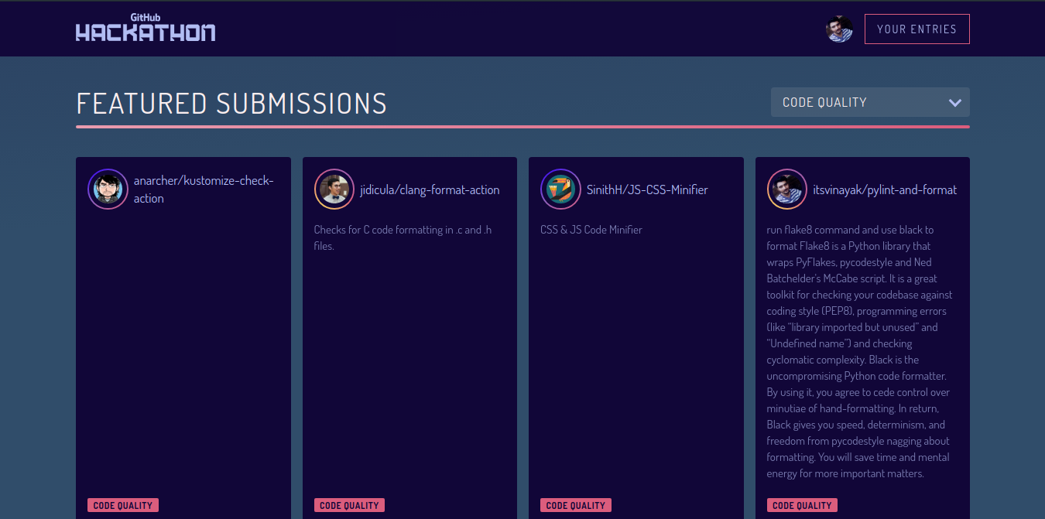Click the GitHub Hackathon logo
The height and width of the screenshot is (519, 1045).
146,28
